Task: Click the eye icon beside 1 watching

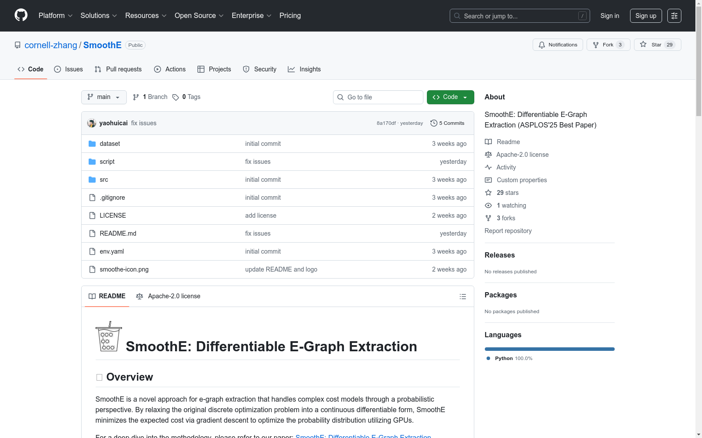Action: tap(488, 205)
